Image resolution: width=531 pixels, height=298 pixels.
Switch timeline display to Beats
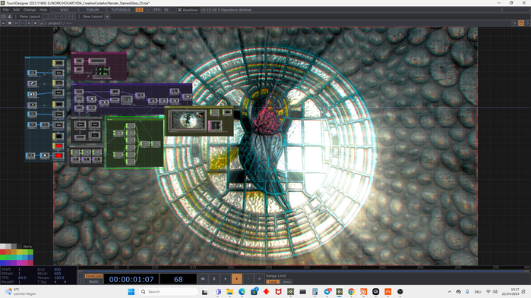pyautogui.click(x=93, y=281)
